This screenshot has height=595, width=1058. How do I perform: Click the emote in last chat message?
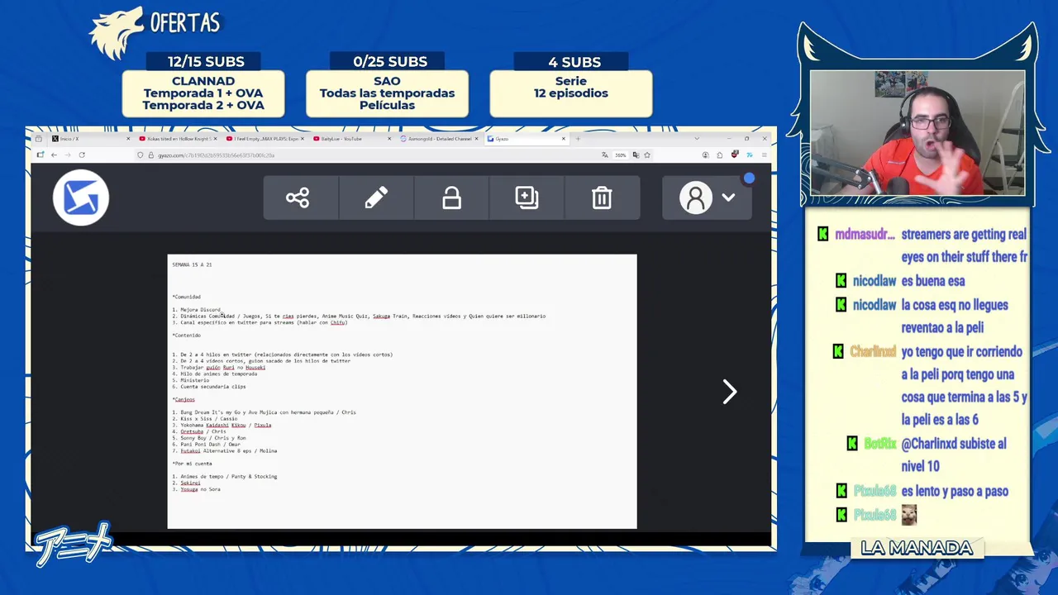click(x=909, y=515)
